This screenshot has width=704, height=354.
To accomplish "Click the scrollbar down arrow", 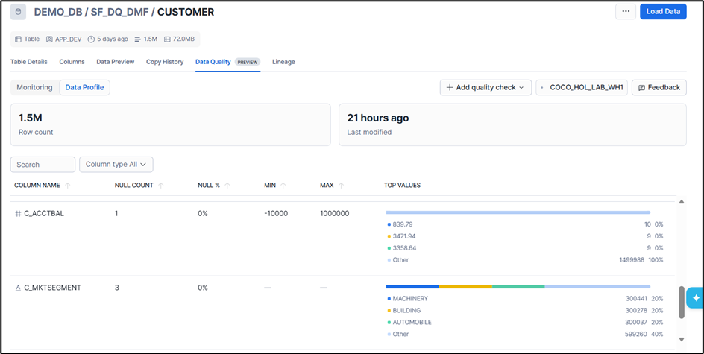I will [682, 340].
